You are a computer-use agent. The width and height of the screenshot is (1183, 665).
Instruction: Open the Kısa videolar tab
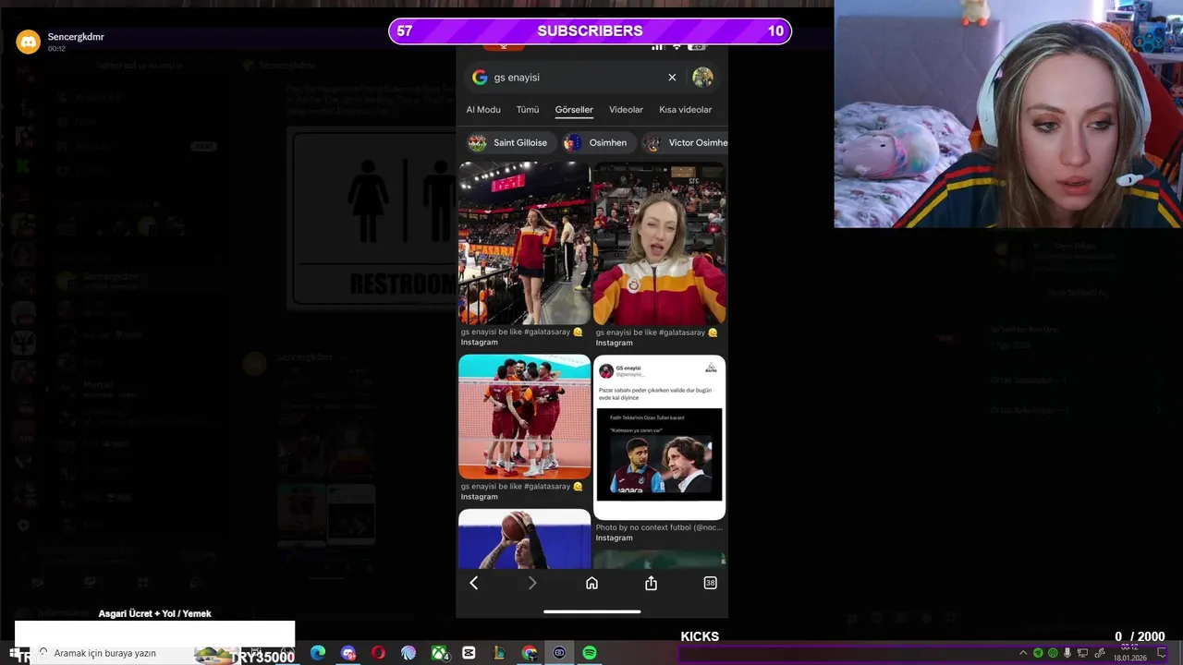click(685, 110)
